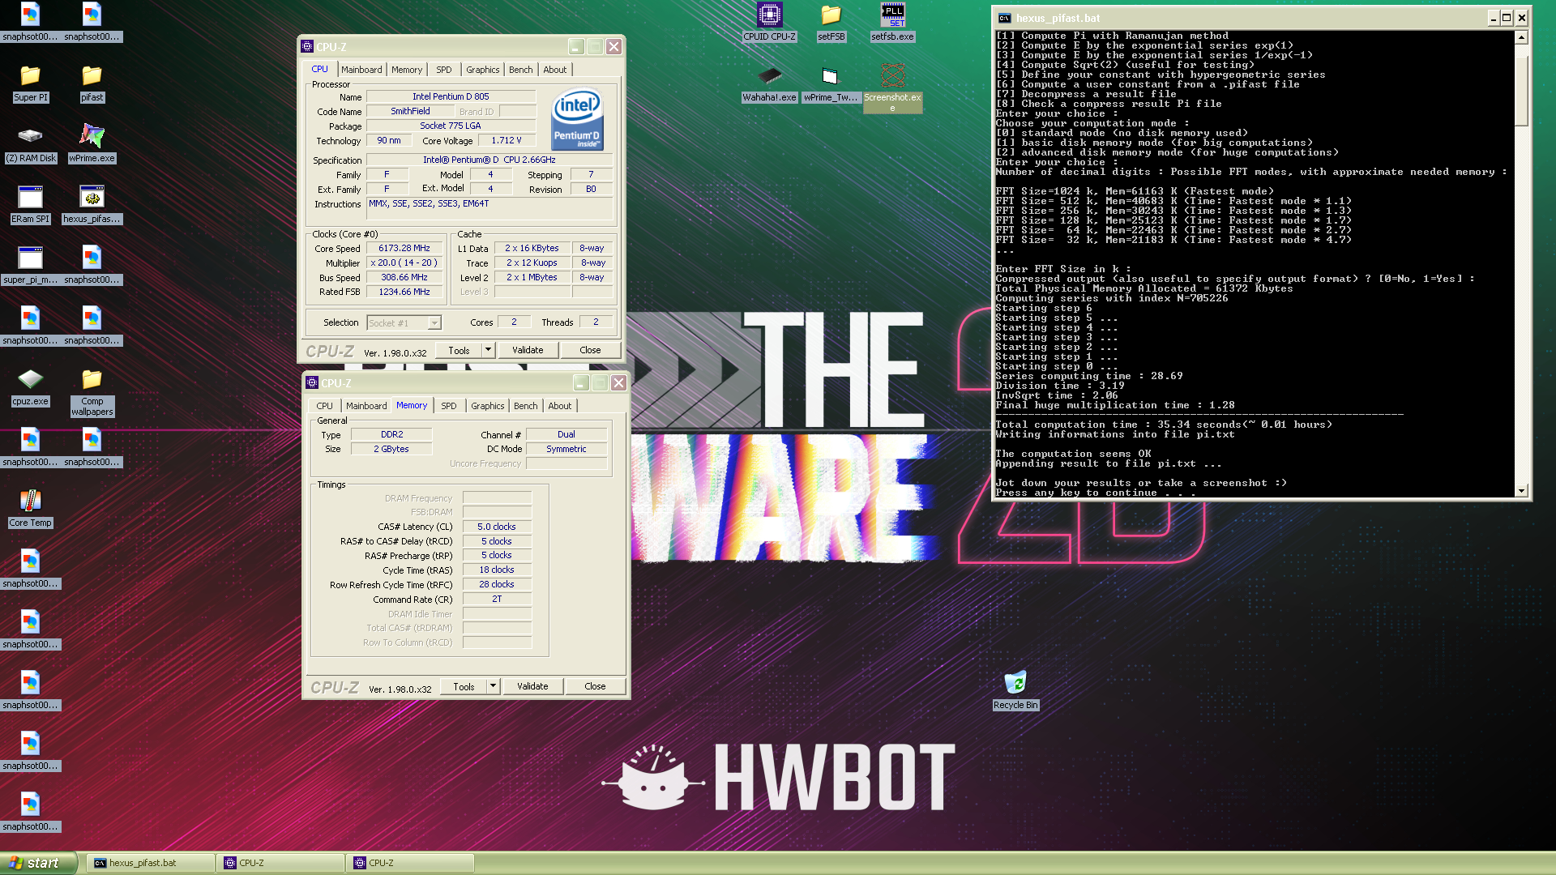Click the Intel Pentium D logo
Image resolution: width=1556 pixels, height=875 pixels.
coord(577,119)
